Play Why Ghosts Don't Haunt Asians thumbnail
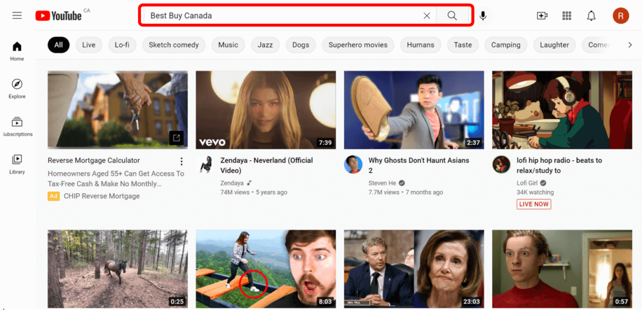The width and height of the screenshot is (642, 310). tap(414, 110)
